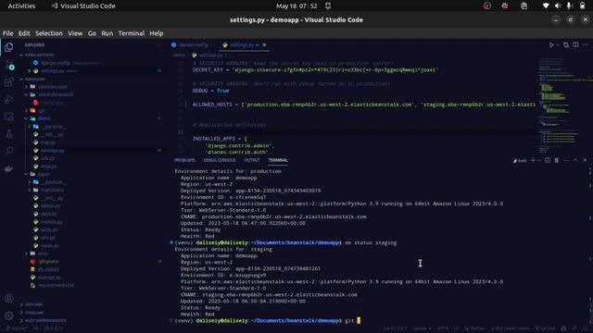Switch to the Output panel tab

pos(252,160)
